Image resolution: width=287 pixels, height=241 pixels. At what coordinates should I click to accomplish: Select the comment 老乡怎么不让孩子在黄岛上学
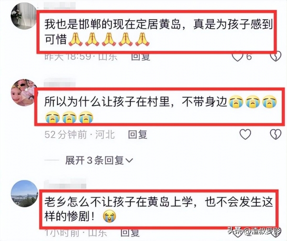click(x=159, y=209)
